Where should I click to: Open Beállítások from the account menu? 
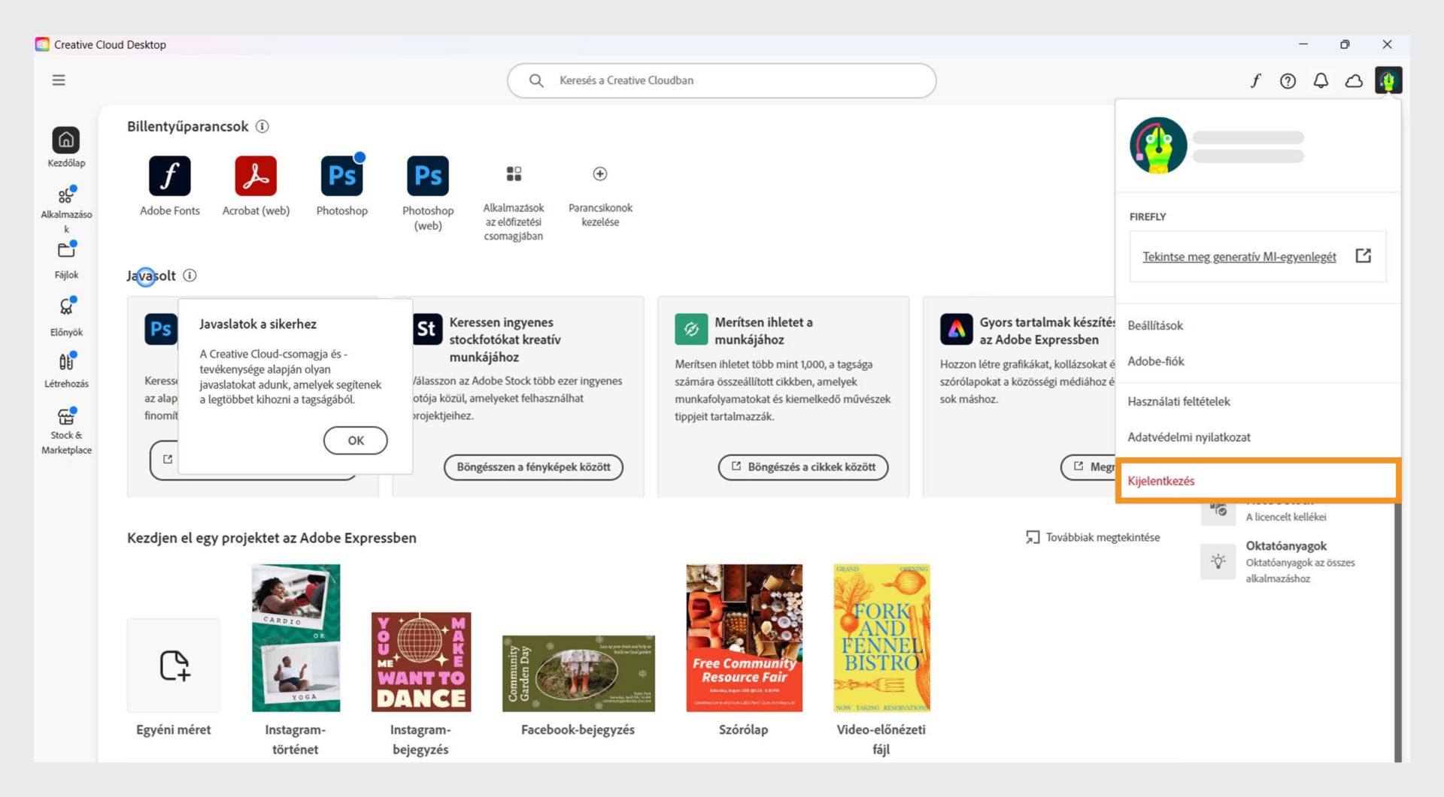[1155, 325]
